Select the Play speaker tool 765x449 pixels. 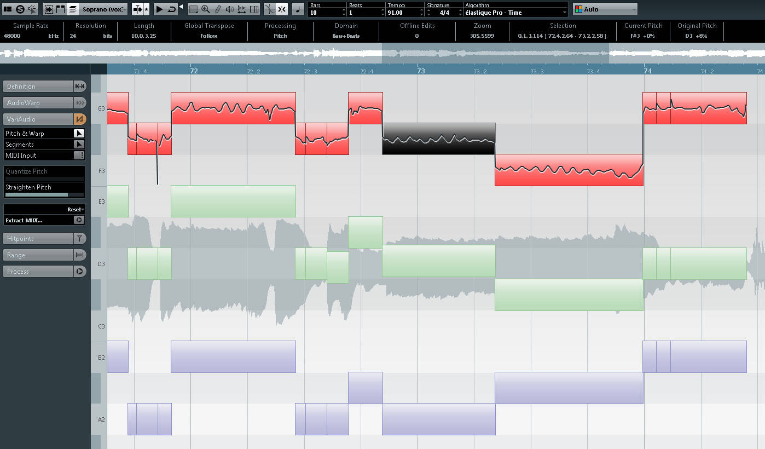(x=230, y=9)
